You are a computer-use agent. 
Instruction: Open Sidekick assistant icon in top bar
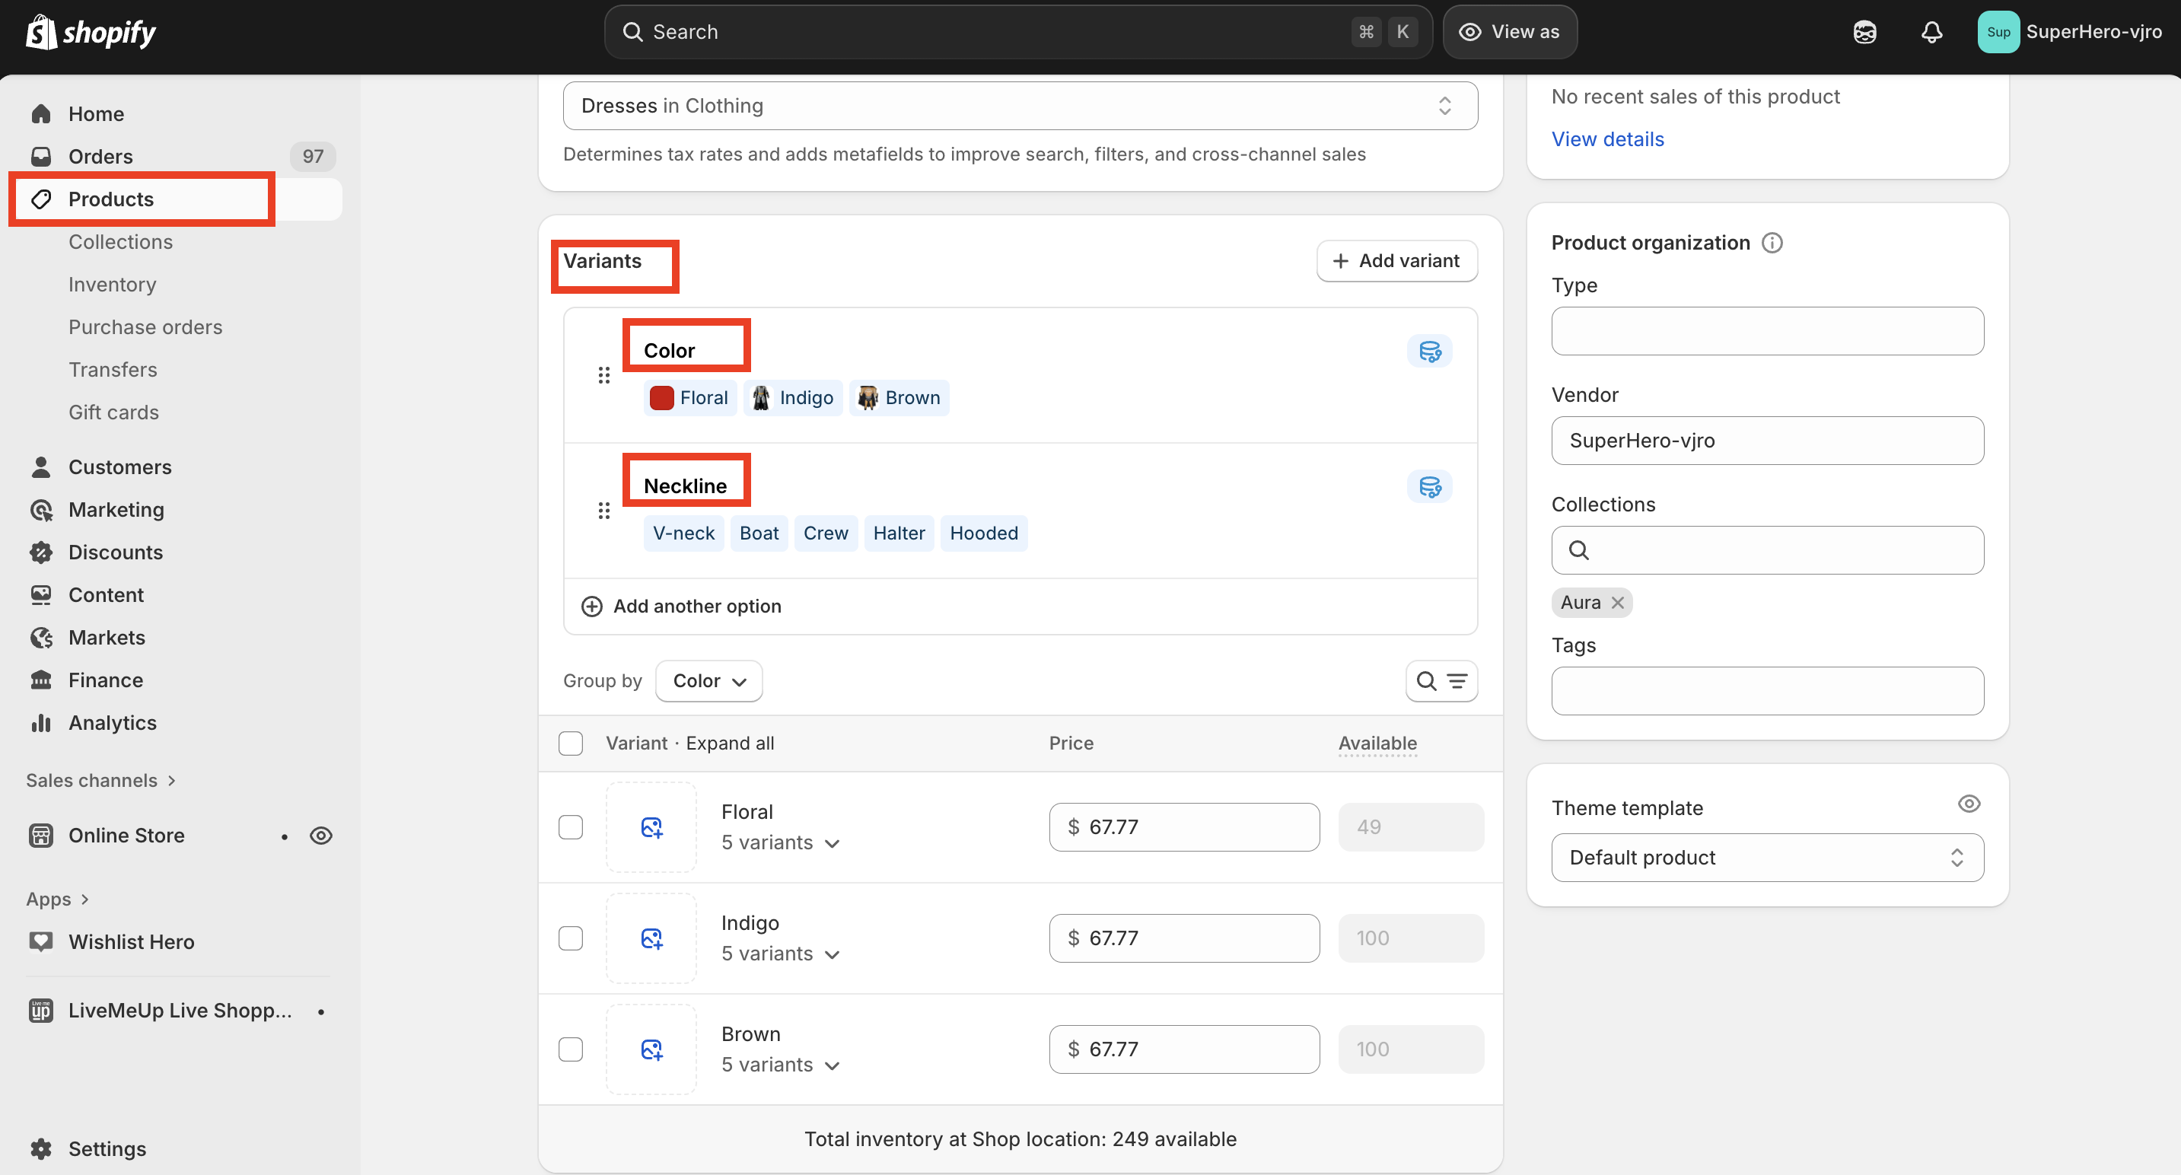click(x=1864, y=32)
